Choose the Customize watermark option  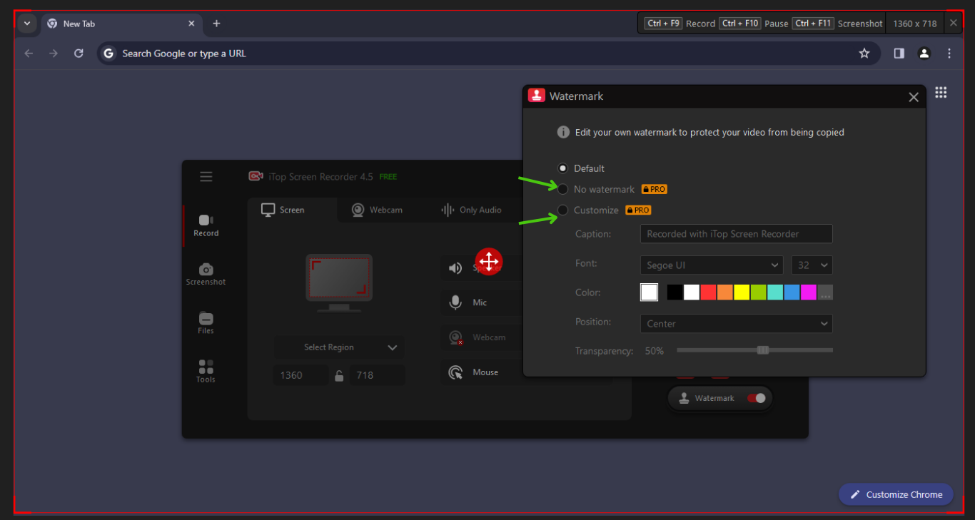pyautogui.click(x=563, y=210)
